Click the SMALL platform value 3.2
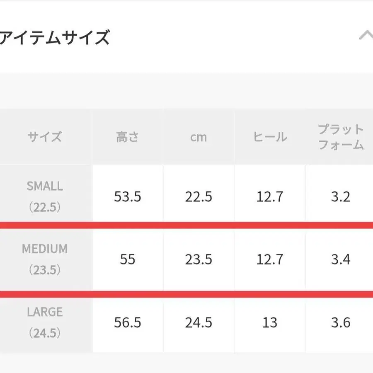This screenshot has width=373, height=373. coord(341,196)
